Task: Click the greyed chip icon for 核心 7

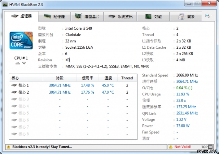Action: (14, 127)
